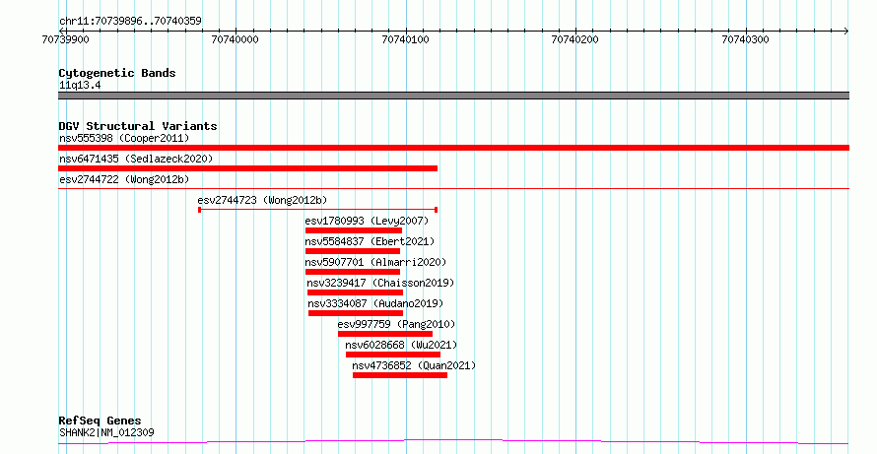
Task: Click the right arrowhead of the ruler
Action: tap(846, 32)
